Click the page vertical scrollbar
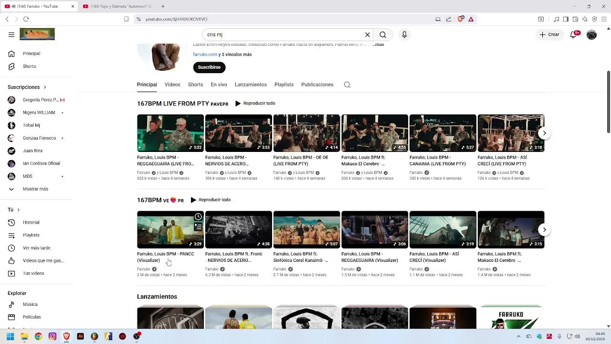611x344 pixels. pyautogui.click(x=609, y=102)
